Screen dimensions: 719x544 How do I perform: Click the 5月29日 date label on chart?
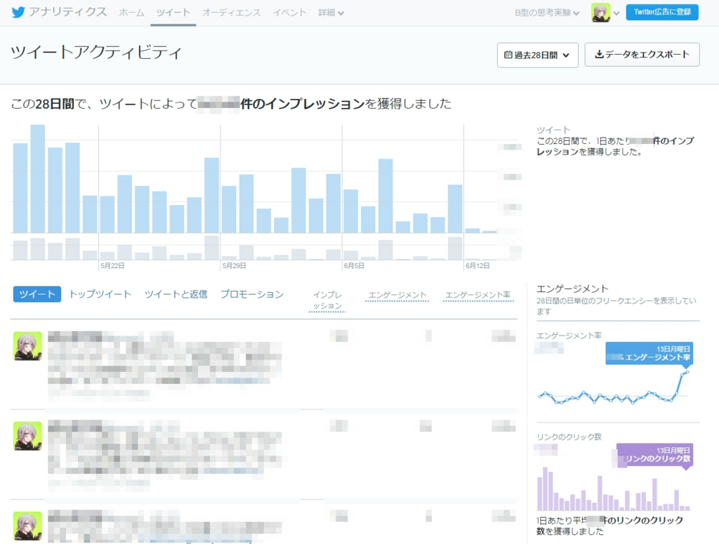235,266
